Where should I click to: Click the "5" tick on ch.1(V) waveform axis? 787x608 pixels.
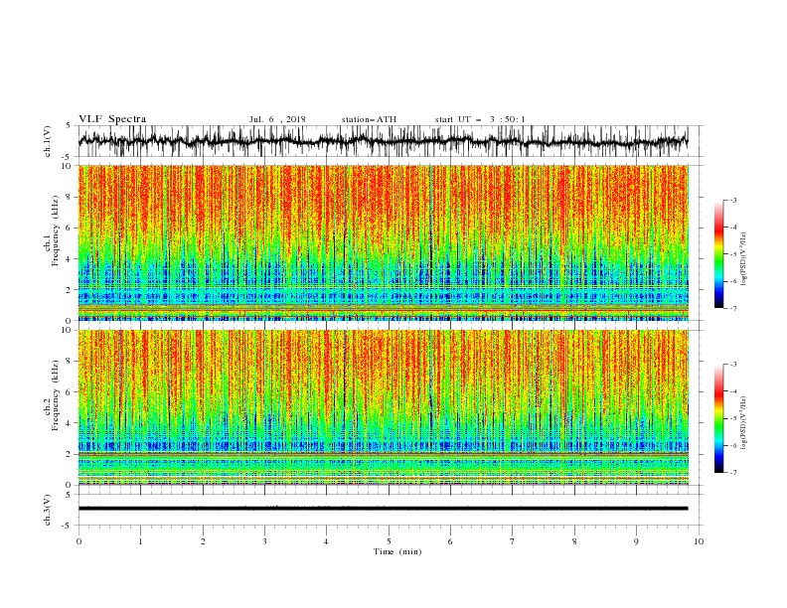[x=71, y=126]
